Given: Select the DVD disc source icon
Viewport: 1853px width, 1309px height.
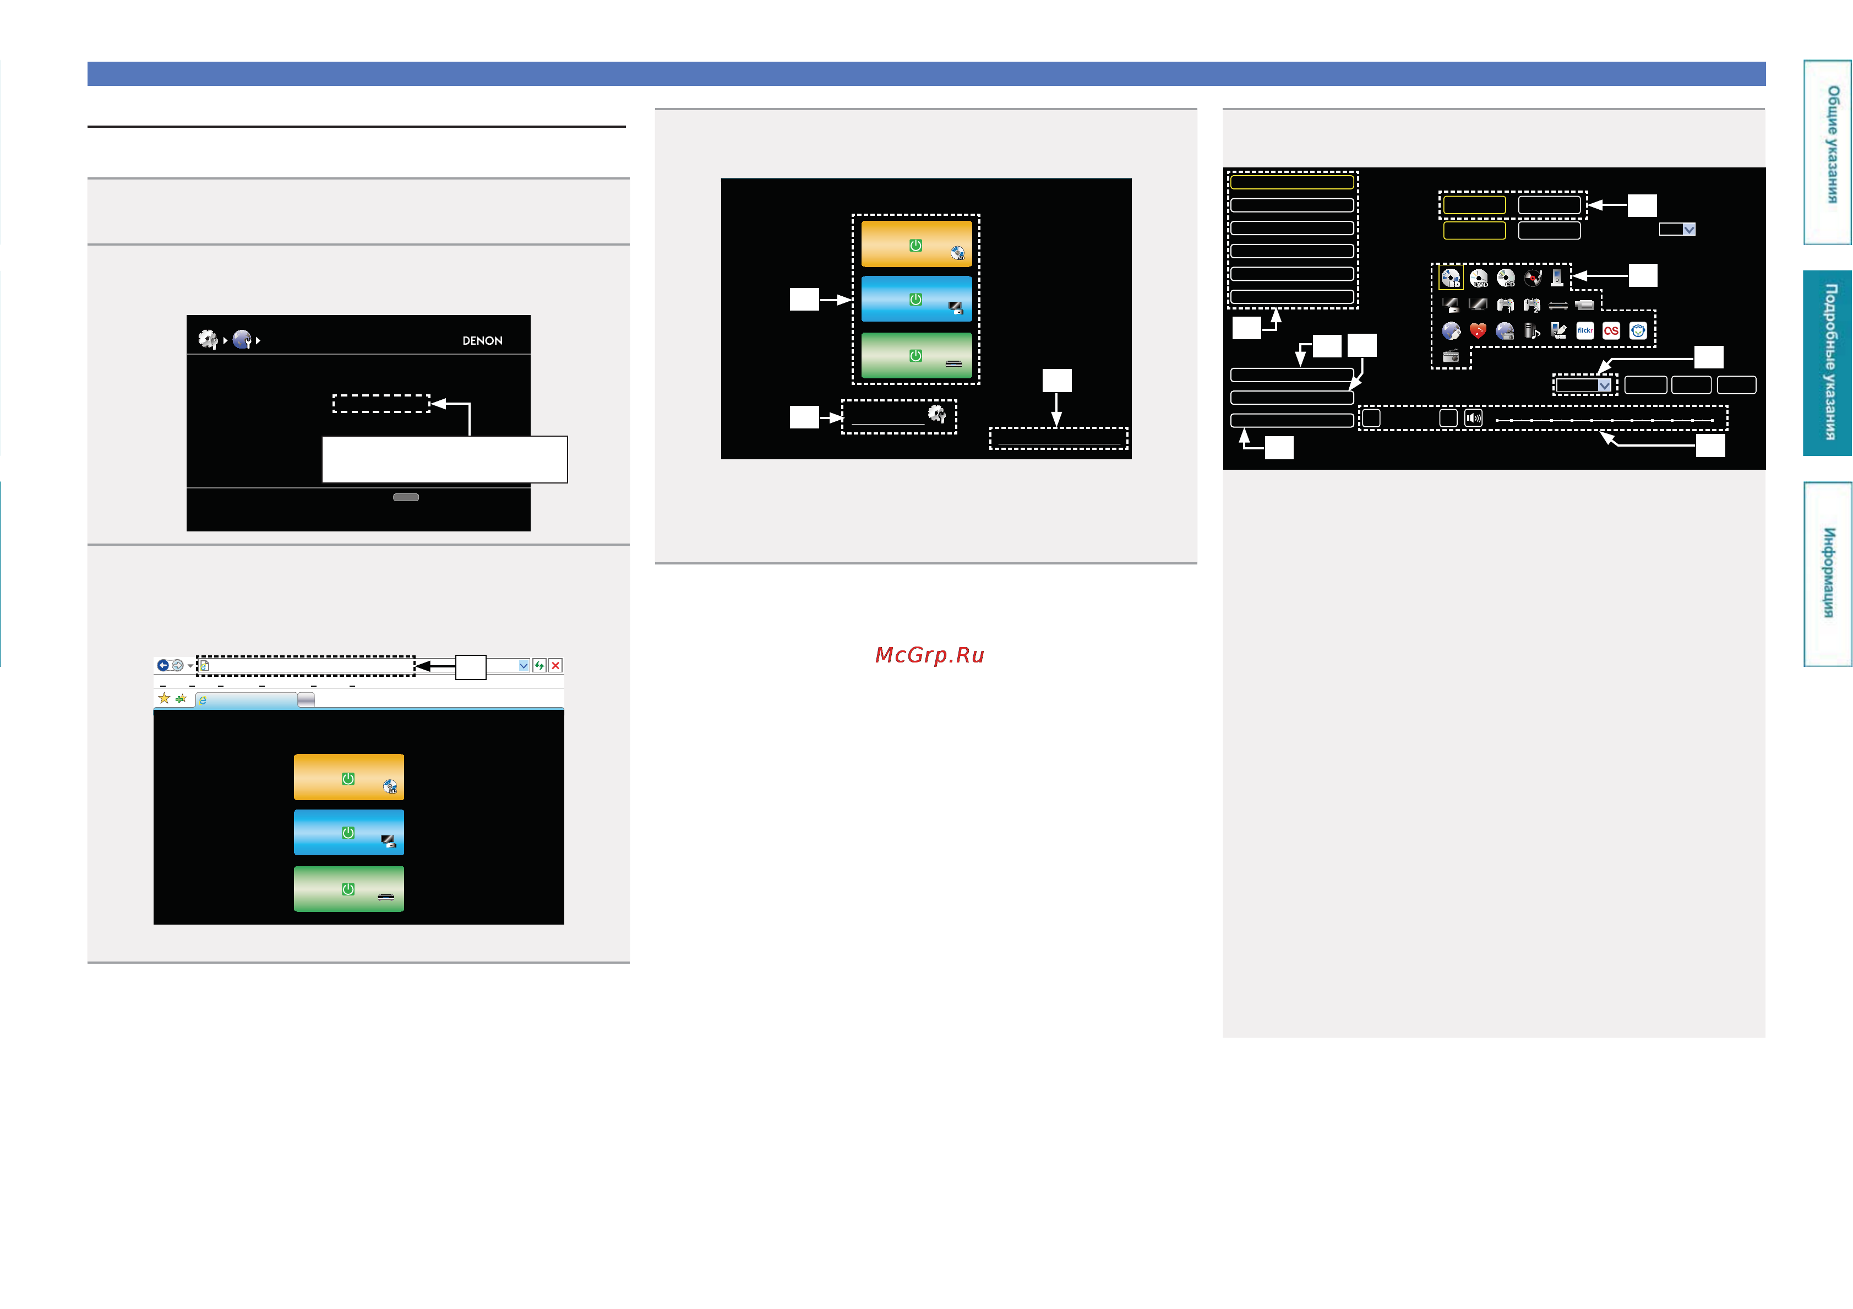Looking at the screenshot, I should pyautogui.click(x=1479, y=278).
